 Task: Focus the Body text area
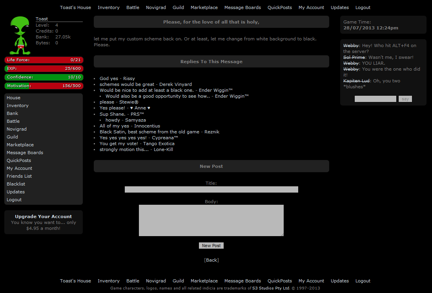(211, 220)
